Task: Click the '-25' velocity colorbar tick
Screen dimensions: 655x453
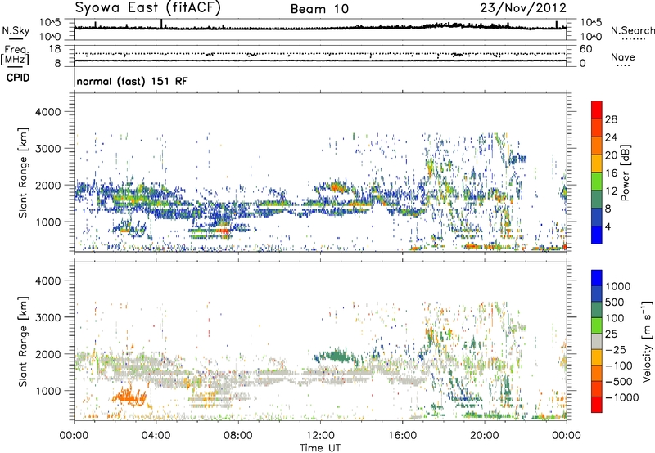Action: click(x=615, y=349)
